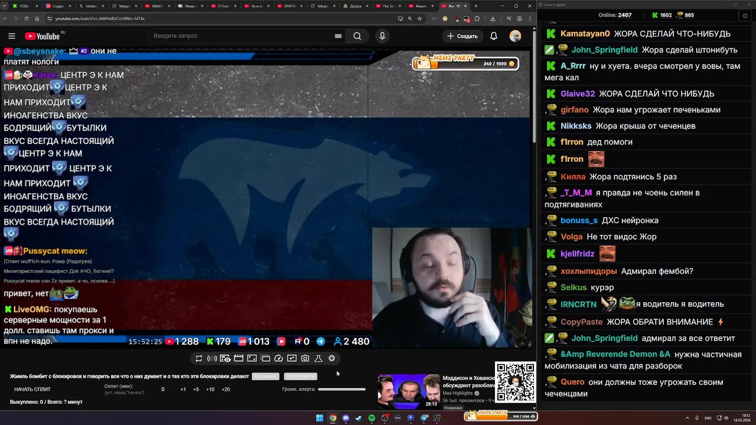Open Chrome from the taskbar
This screenshot has height=425, width=756.
[333, 418]
